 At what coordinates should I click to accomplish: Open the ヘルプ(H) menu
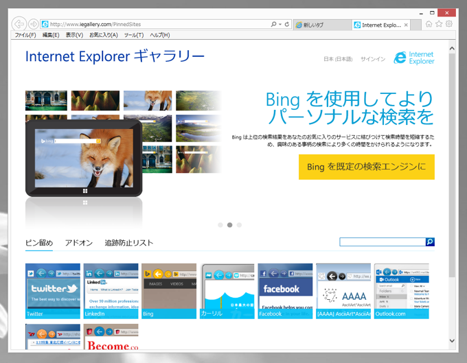pos(159,35)
